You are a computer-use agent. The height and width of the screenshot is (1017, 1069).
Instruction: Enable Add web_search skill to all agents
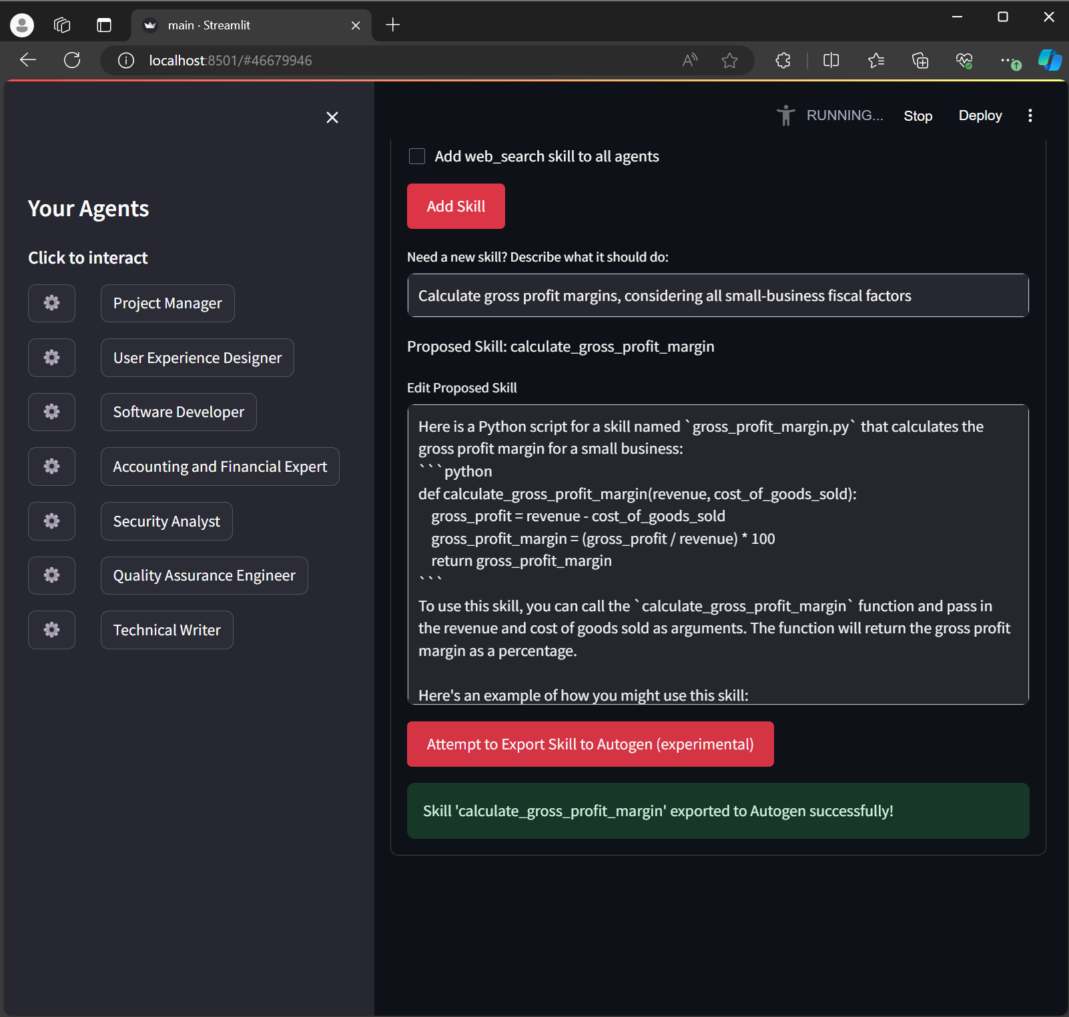click(417, 156)
